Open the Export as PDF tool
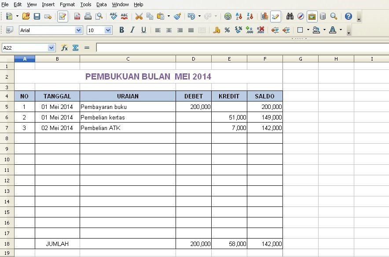The height and width of the screenshot is (257, 389). (x=77, y=16)
